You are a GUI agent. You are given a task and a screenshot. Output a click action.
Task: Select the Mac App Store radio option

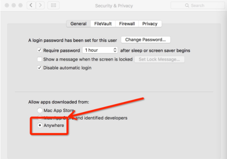pos(40,110)
